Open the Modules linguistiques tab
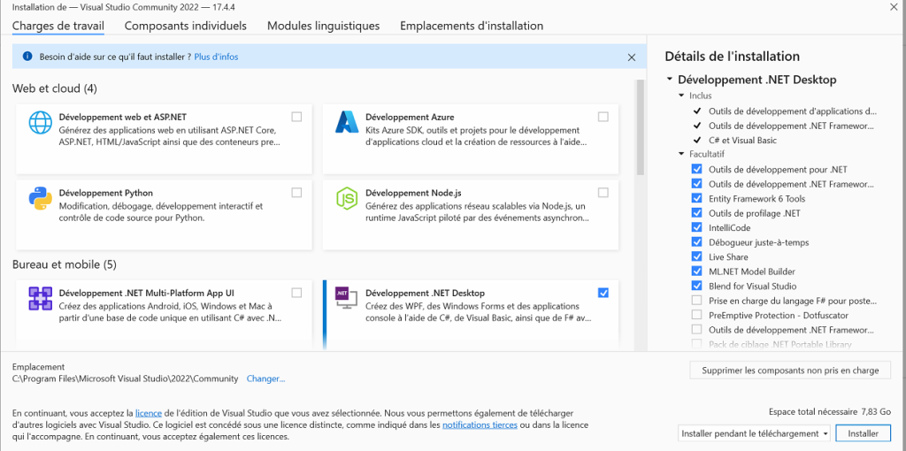 pyautogui.click(x=323, y=26)
